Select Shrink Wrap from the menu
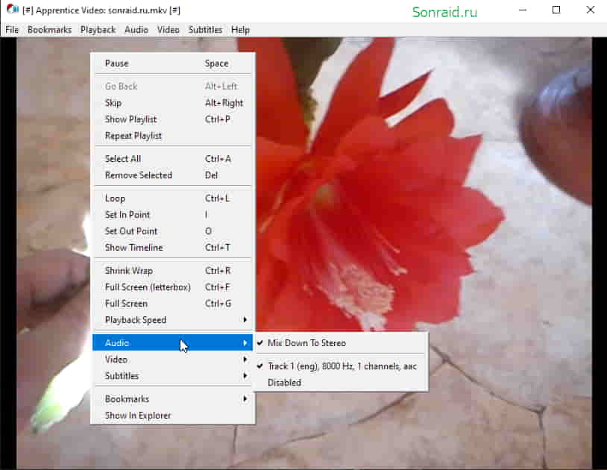Screen dimensions: 607x470 (173, 271)
